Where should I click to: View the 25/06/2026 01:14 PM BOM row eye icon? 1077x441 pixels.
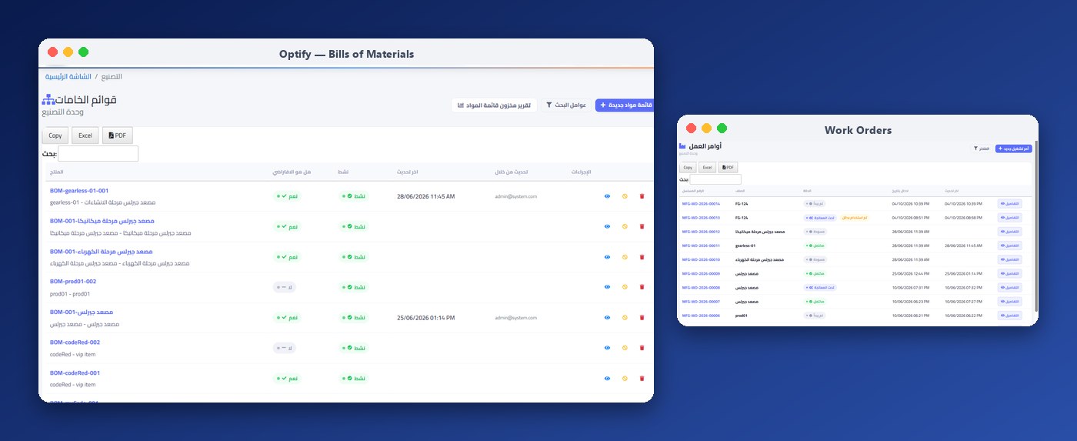(x=607, y=318)
